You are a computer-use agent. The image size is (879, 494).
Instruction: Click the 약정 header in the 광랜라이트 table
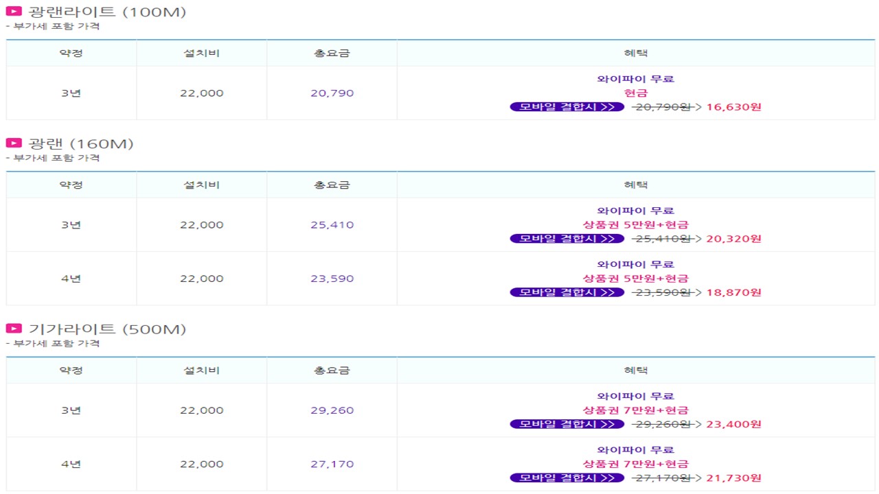[x=71, y=53]
